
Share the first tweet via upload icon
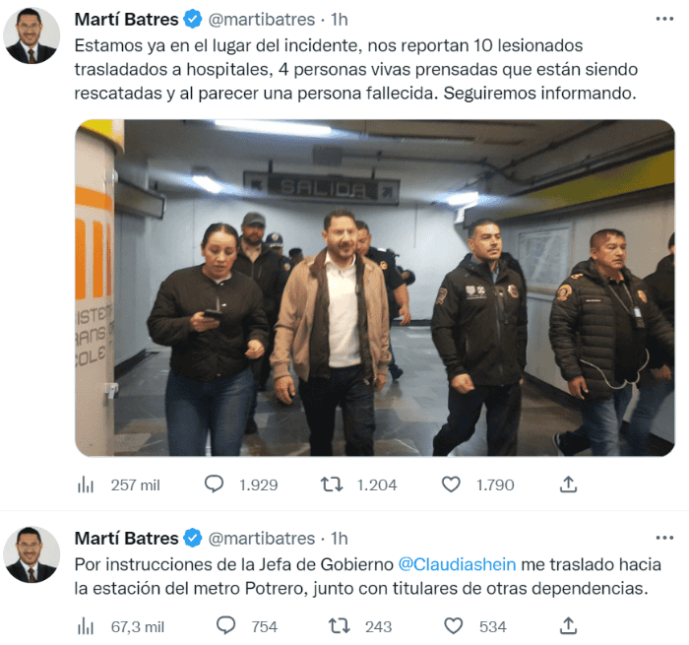click(x=568, y=484)
